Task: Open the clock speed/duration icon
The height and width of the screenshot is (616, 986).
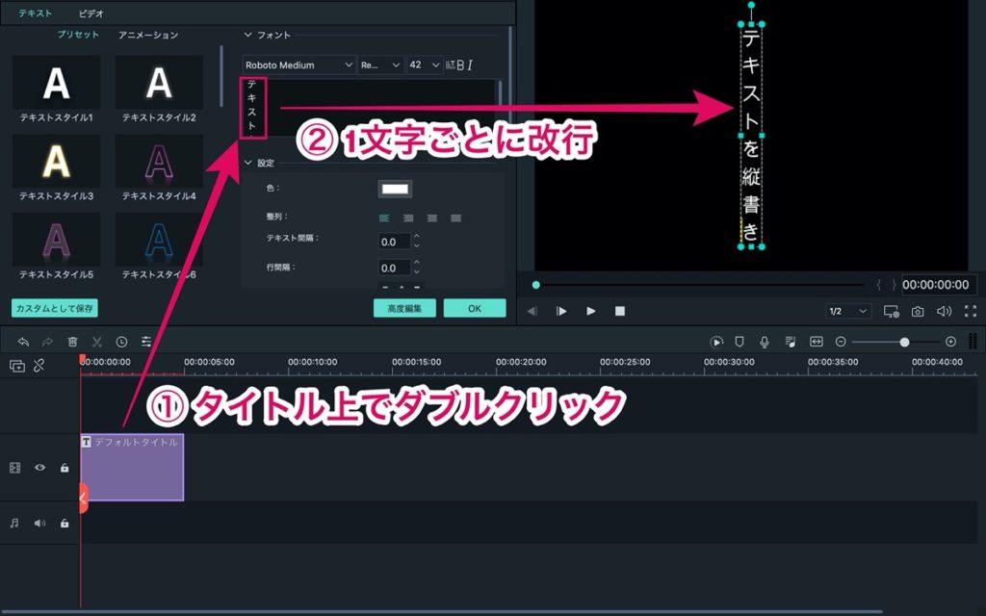Action: 121,342
